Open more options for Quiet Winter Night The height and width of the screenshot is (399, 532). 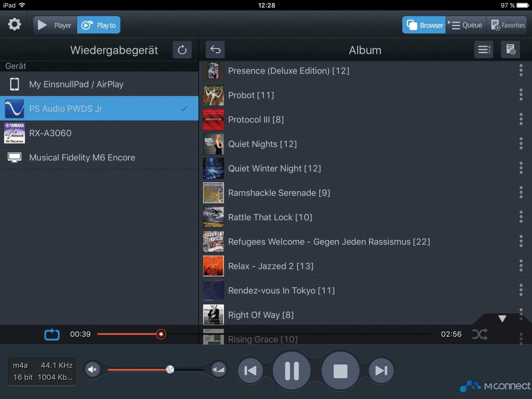click(521, 168)
